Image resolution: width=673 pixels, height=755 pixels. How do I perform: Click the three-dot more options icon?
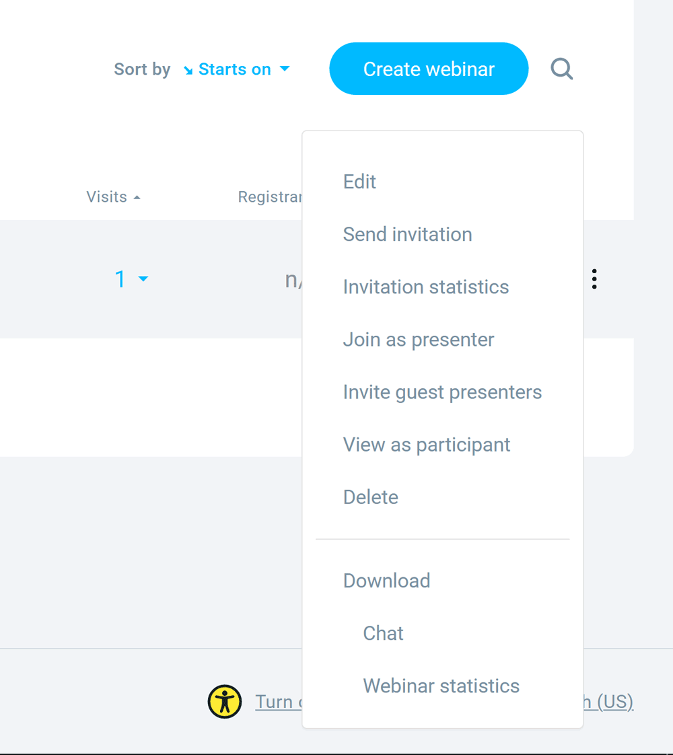[594, 279]
